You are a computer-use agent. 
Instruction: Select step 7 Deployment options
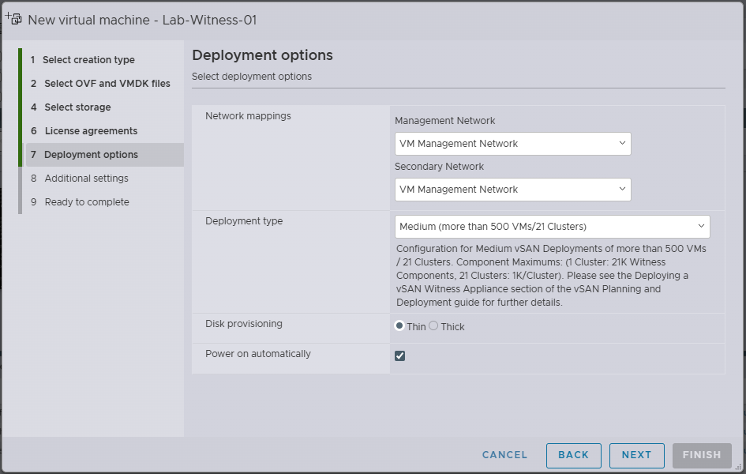(x=91, y=155)
